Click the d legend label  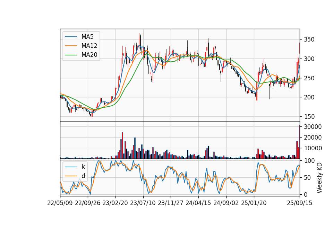83,176
